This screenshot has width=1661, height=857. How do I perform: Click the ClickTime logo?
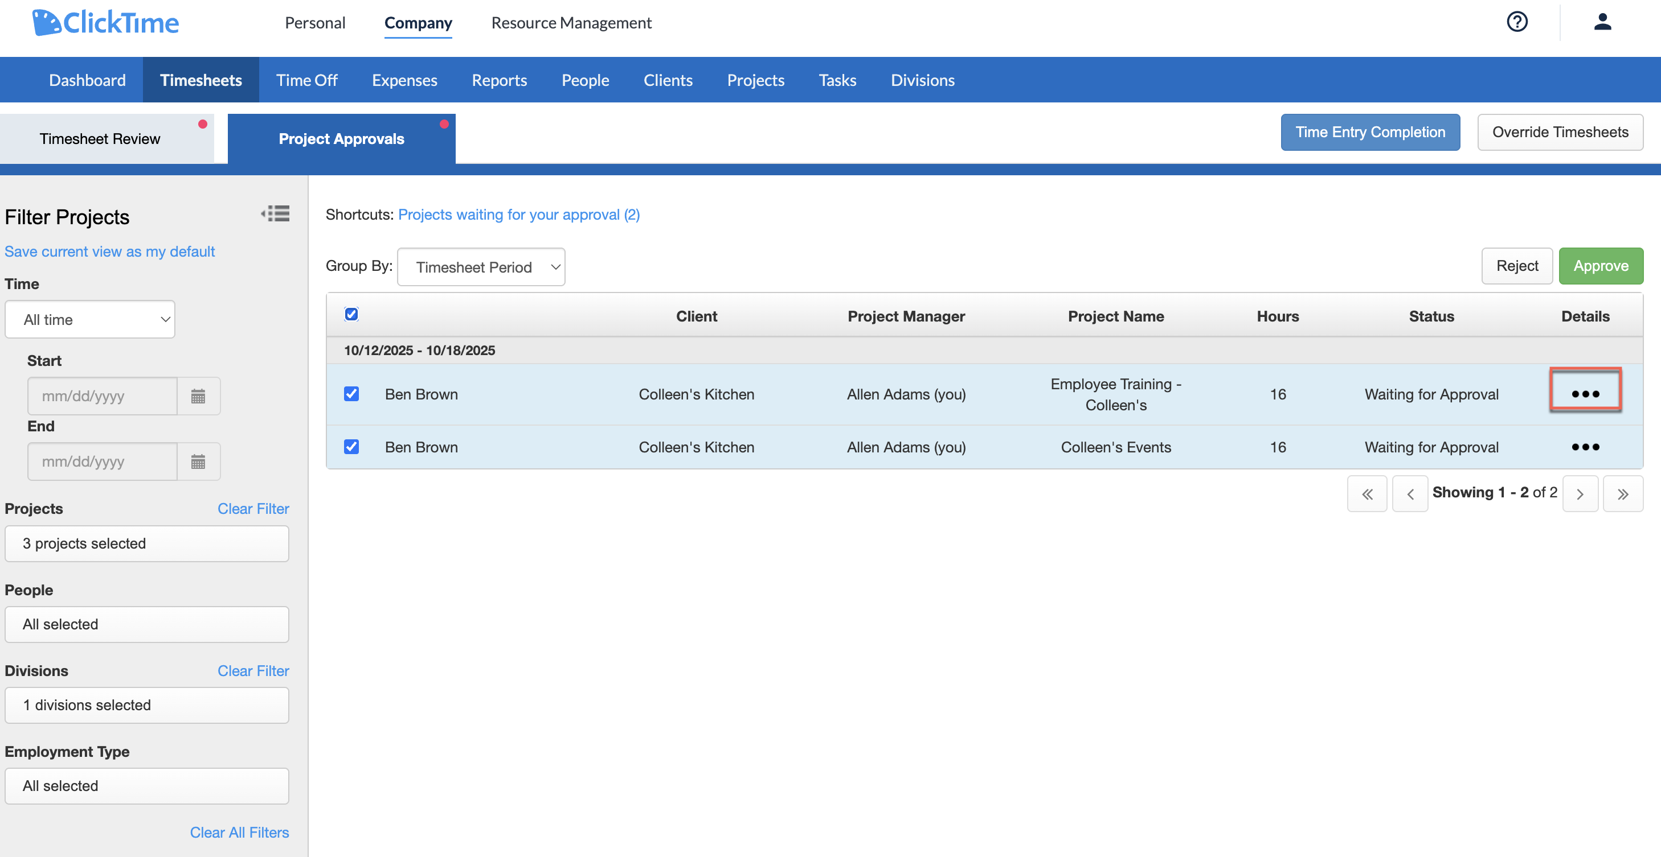coord(105,23)
